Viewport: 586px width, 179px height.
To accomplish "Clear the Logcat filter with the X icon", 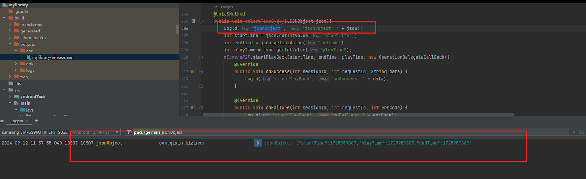I will point(573,132).
